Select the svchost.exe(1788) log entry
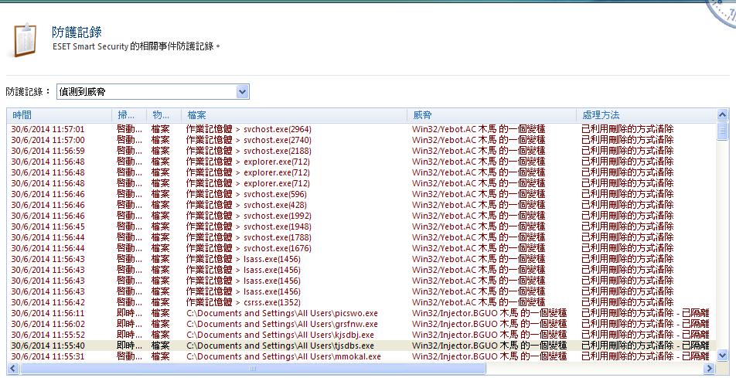This screenshot has height=378, width=736. (361, 237)
